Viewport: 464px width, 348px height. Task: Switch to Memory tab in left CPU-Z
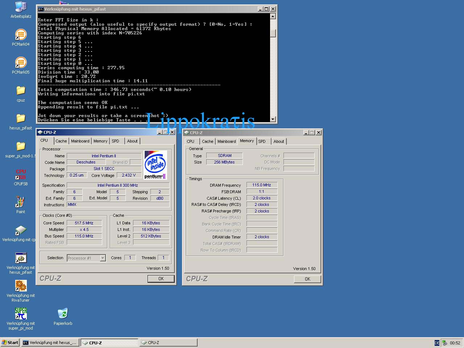[x=100, y=141]
